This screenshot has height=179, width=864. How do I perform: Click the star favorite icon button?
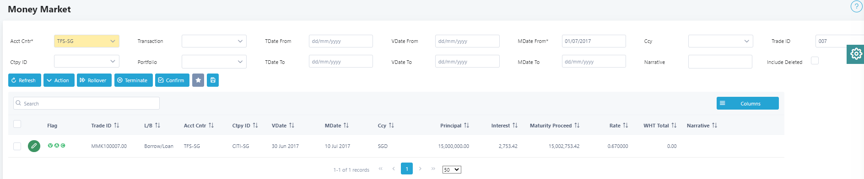point(198,80)
